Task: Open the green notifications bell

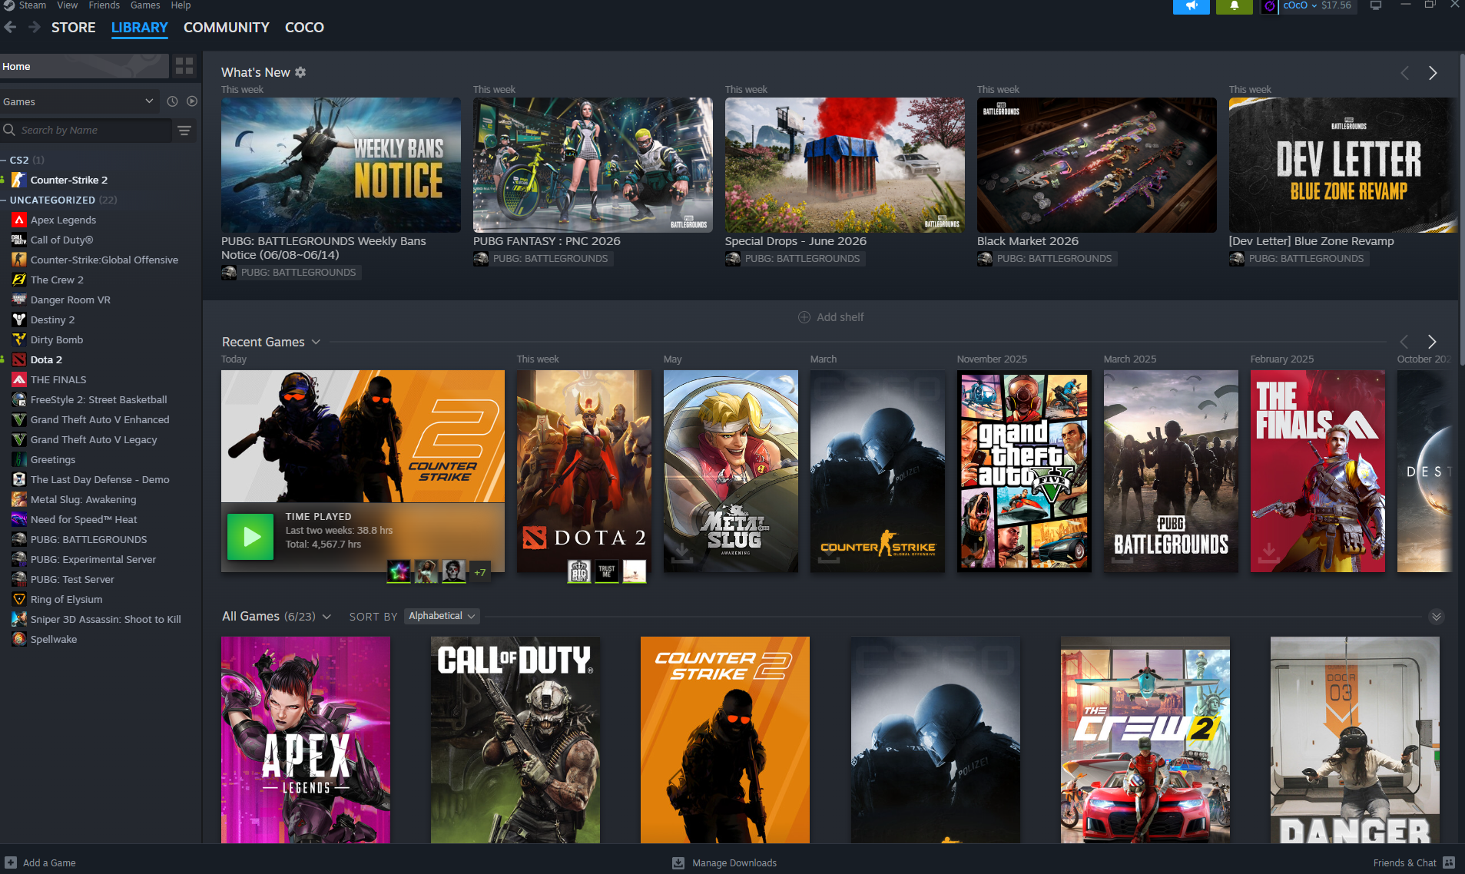Action: click(1235, 6)
